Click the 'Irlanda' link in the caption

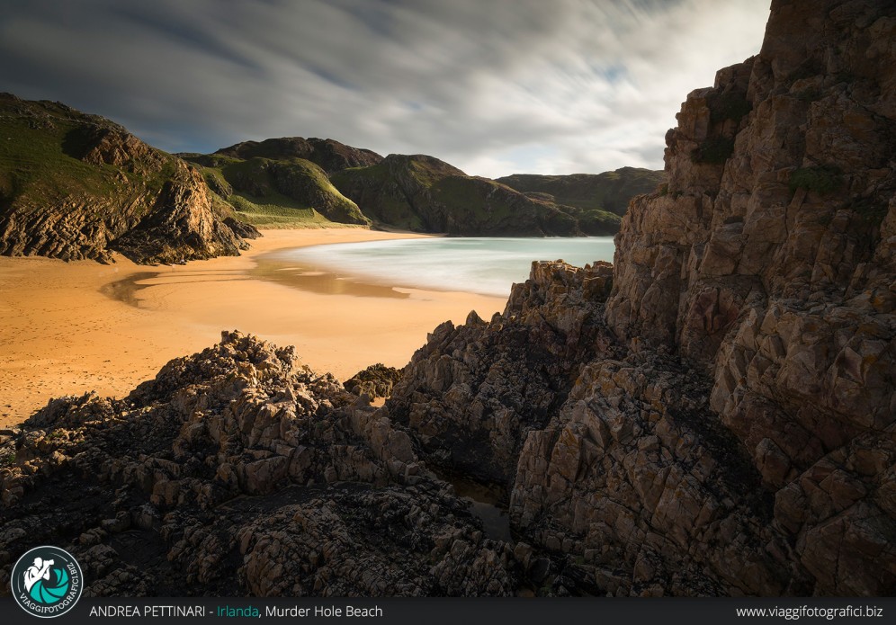[x=237, y=612]
